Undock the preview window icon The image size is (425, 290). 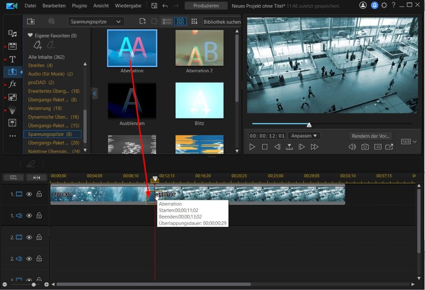389,147
